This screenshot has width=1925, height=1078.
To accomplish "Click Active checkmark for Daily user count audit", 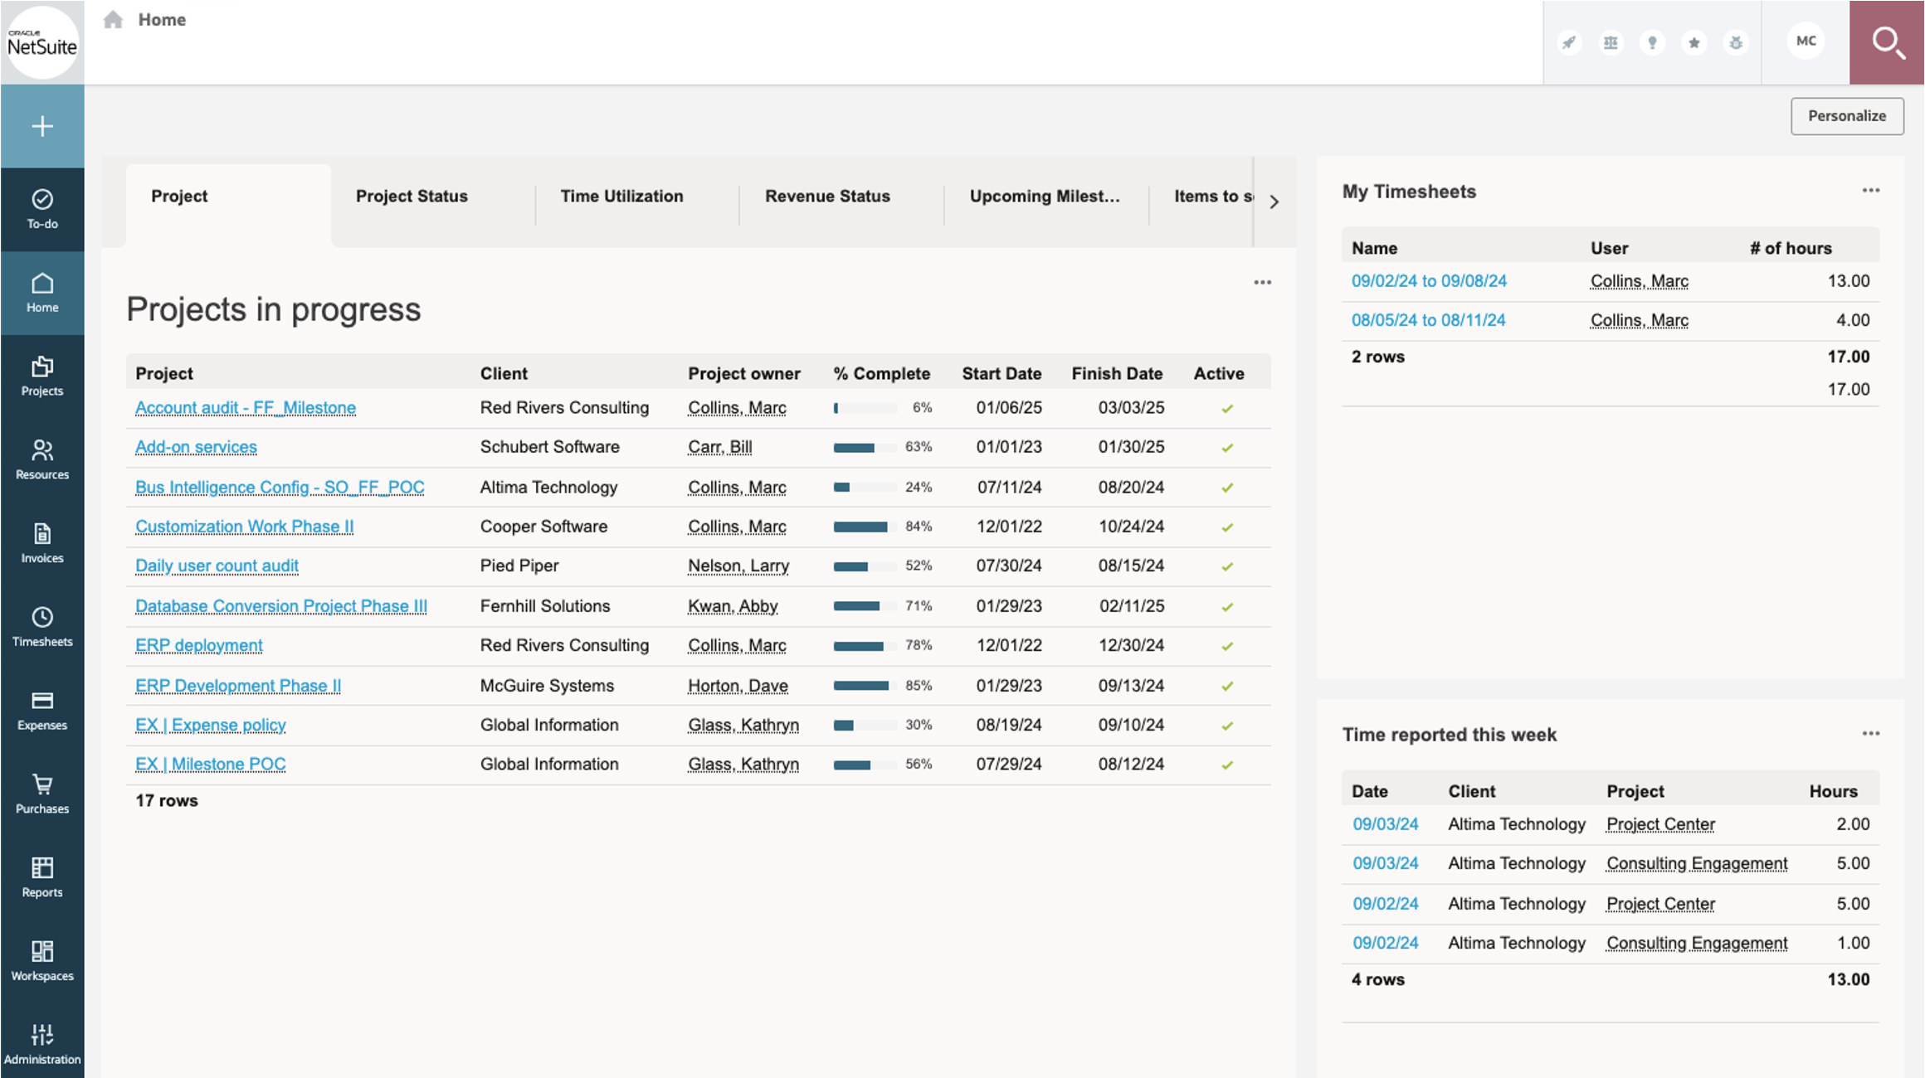I will pos(1227,566).
